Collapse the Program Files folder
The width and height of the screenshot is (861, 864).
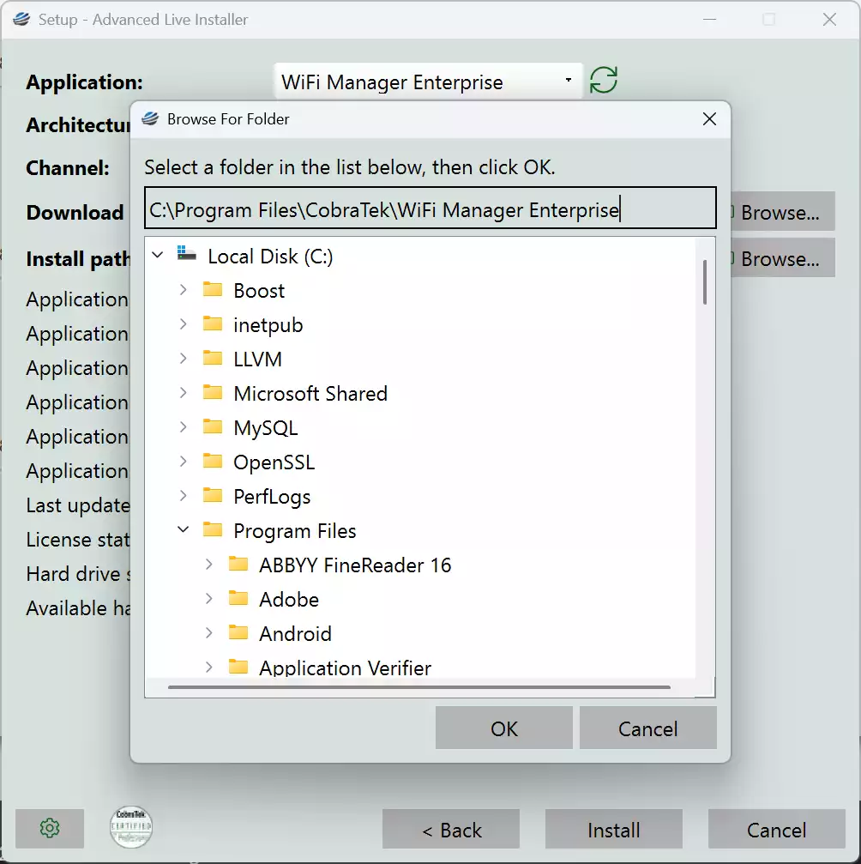point(184,529)
